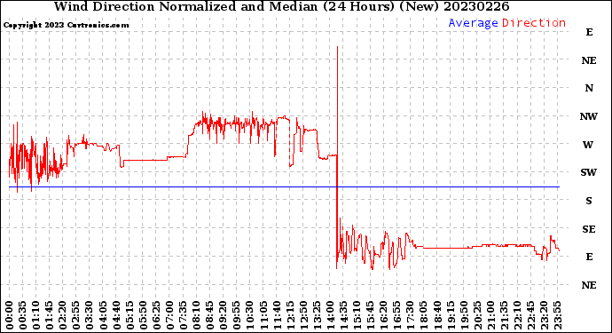Click the 10:30 time axis label
This screenshot has height=333, width=612.
[250, 315]
